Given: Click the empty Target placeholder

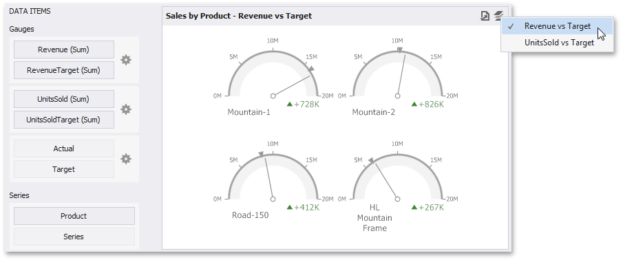Looking at the screenshot, I should point(64,169).
